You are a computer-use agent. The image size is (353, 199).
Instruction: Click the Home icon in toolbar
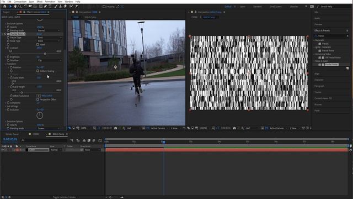click(5, 6)
